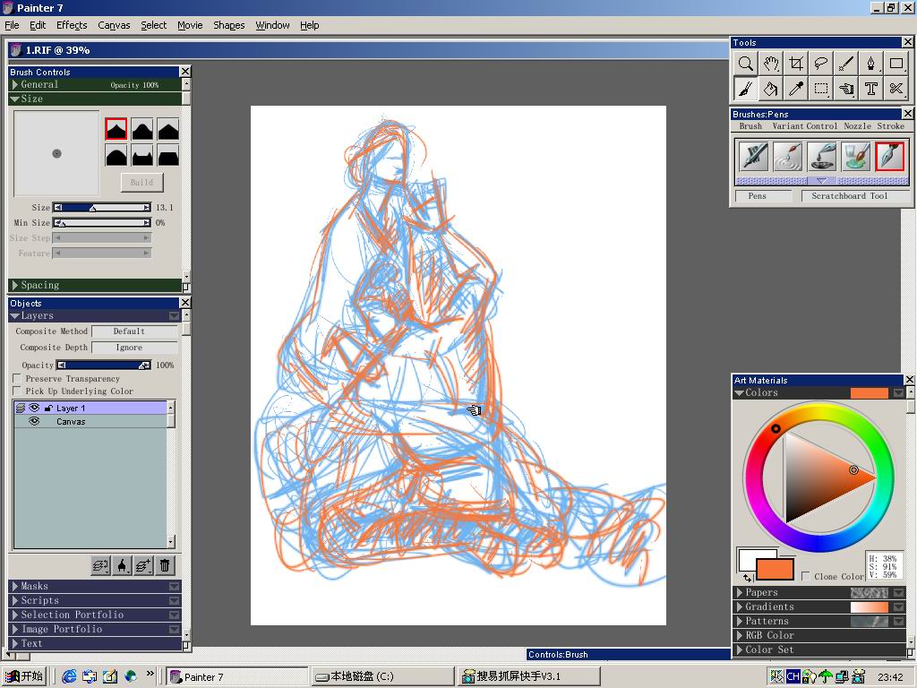Check Pick Up Underlying Color
This screenshot has width=917, height=688.
click(17, 391)
